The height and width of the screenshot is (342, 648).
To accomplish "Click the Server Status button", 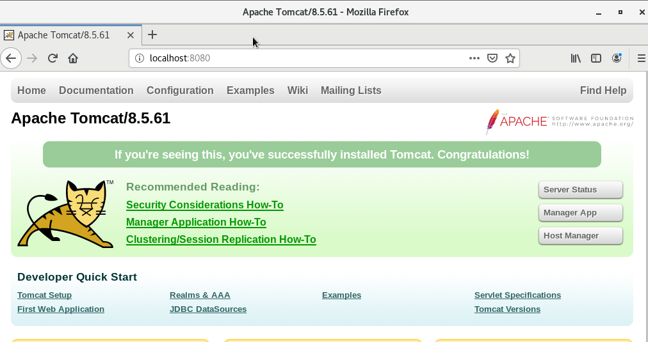I will (580, 190).
